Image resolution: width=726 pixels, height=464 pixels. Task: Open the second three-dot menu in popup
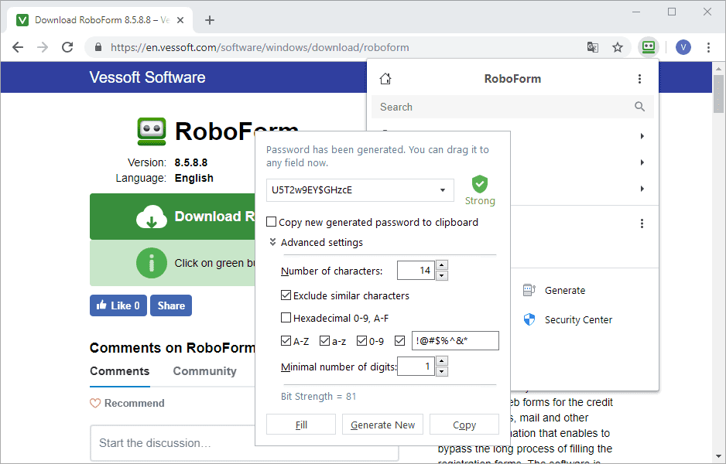click(x=642, y=224)
